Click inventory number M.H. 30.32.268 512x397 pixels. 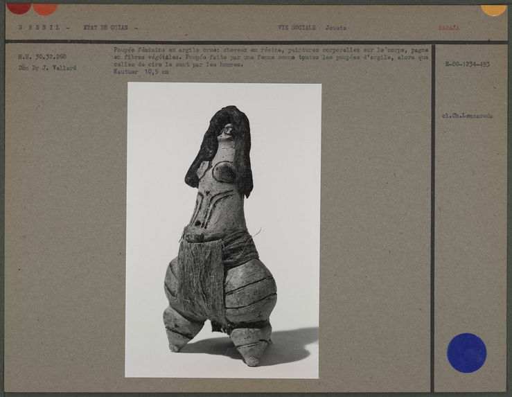[42, 57]
